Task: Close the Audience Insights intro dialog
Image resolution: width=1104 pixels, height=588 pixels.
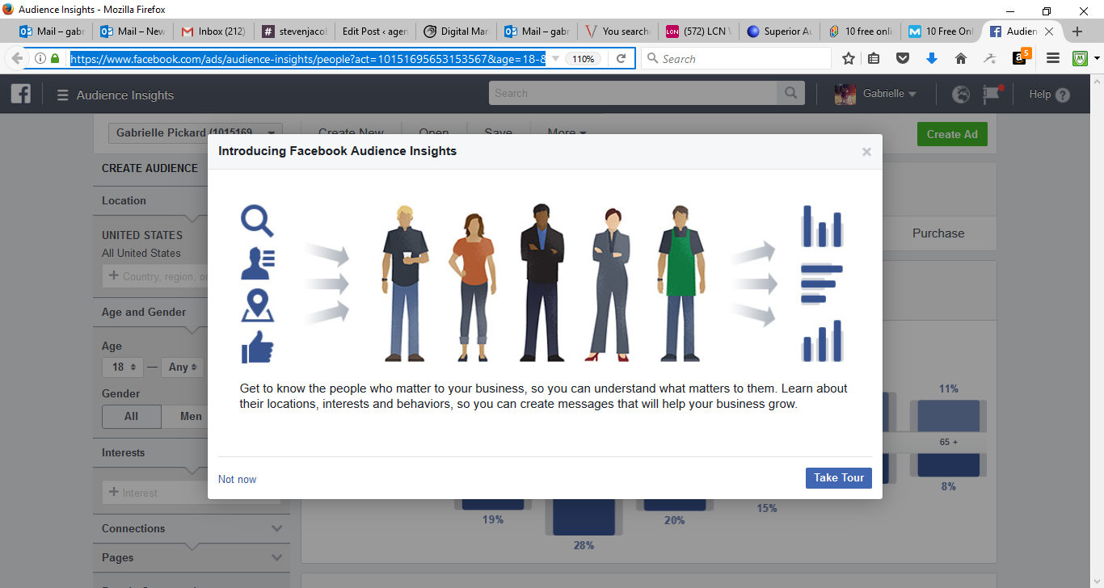Action: pos(866,152)
